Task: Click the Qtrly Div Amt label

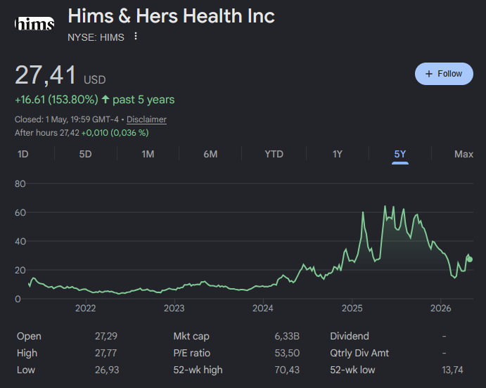Action: click(359, 353)
